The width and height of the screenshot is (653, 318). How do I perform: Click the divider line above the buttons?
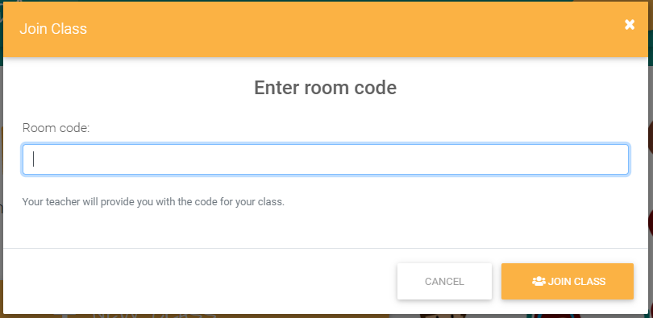click(x=325, y=249)
